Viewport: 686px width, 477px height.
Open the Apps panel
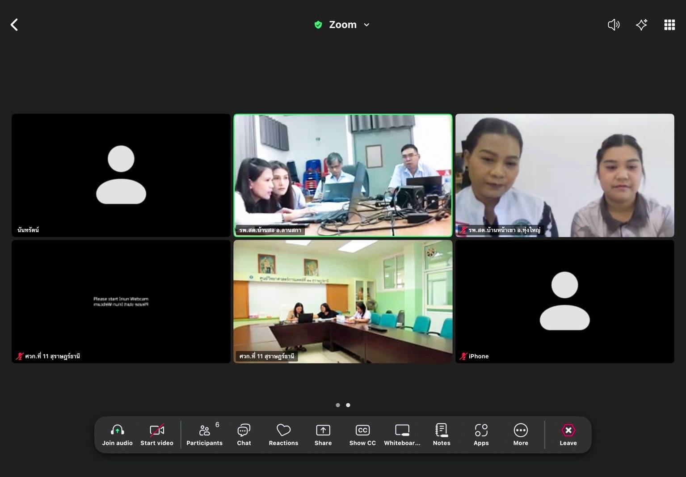click(481, 435)
